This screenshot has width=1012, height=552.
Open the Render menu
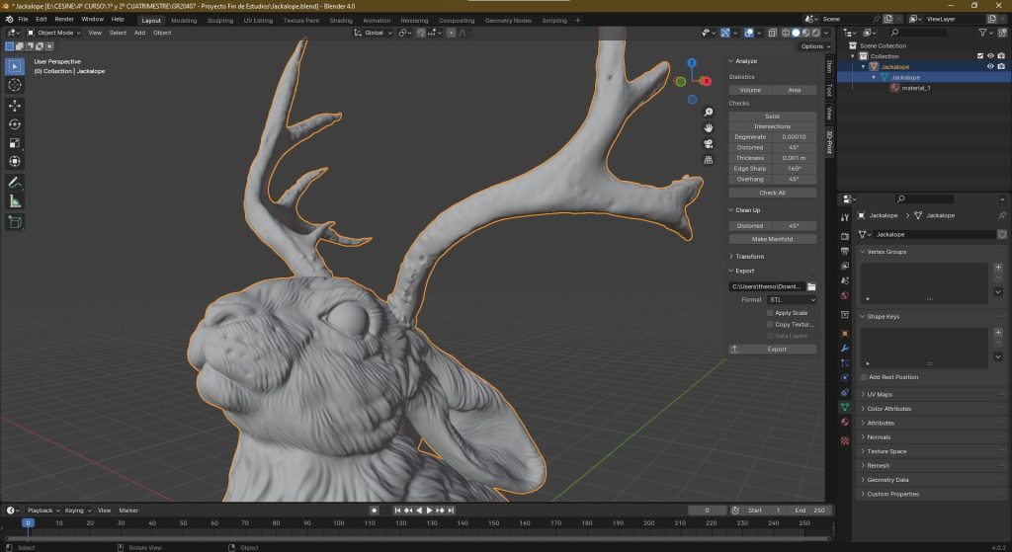coord(64,19)
